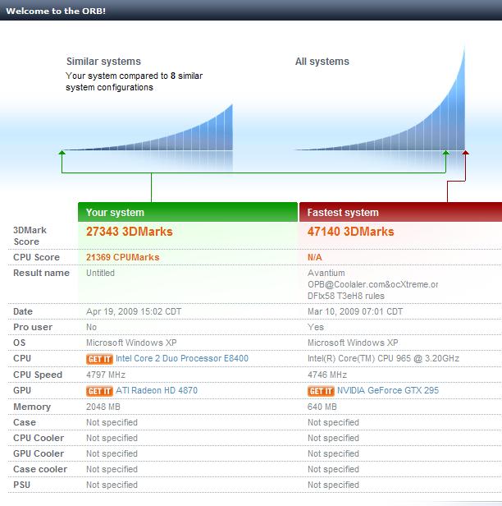Click the Intel(R) Core(TM) CPU 965 text
Screen dimensions: 502x506
[383, 358]
